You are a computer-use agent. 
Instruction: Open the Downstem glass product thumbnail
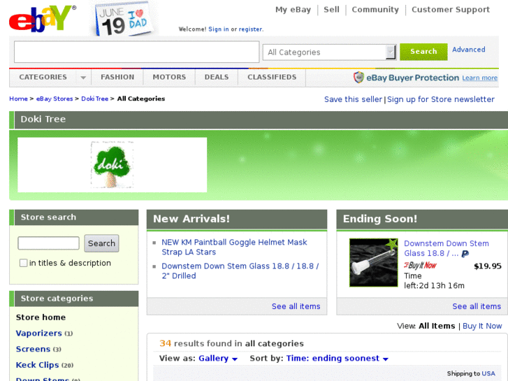pyautogui.click(x=374, y=263)
